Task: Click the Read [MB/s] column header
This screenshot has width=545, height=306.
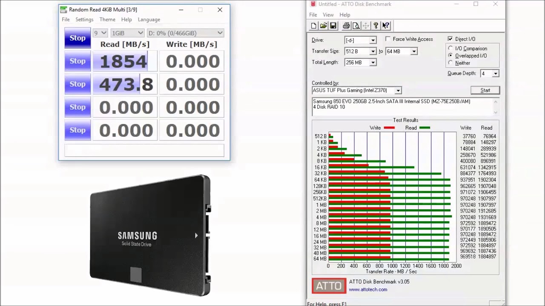Action: pyautogui.click(x=125, y=44)
